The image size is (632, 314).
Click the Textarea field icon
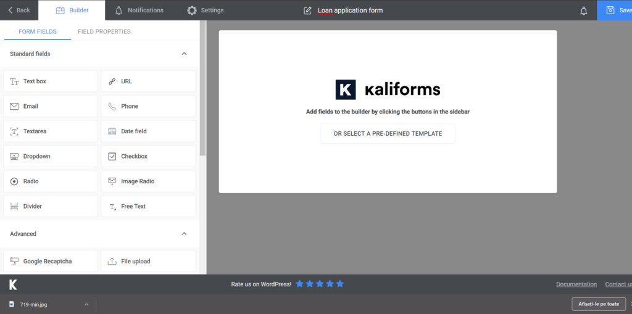click(14, 131)
